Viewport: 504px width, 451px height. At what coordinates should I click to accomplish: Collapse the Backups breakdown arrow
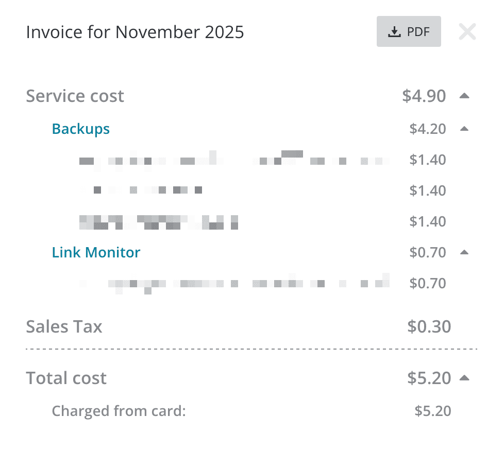click(464, 128)
